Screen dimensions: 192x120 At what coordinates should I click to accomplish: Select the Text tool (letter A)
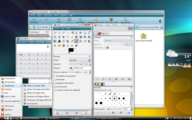click(x=59, y=41)
